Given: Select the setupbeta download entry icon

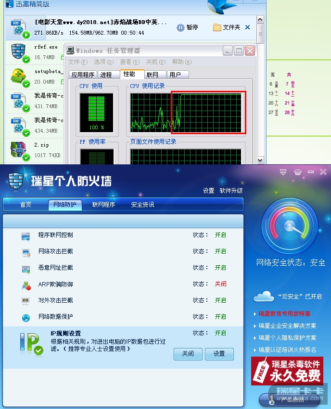Looking at the screenshot, I should (x=19, y=77).
